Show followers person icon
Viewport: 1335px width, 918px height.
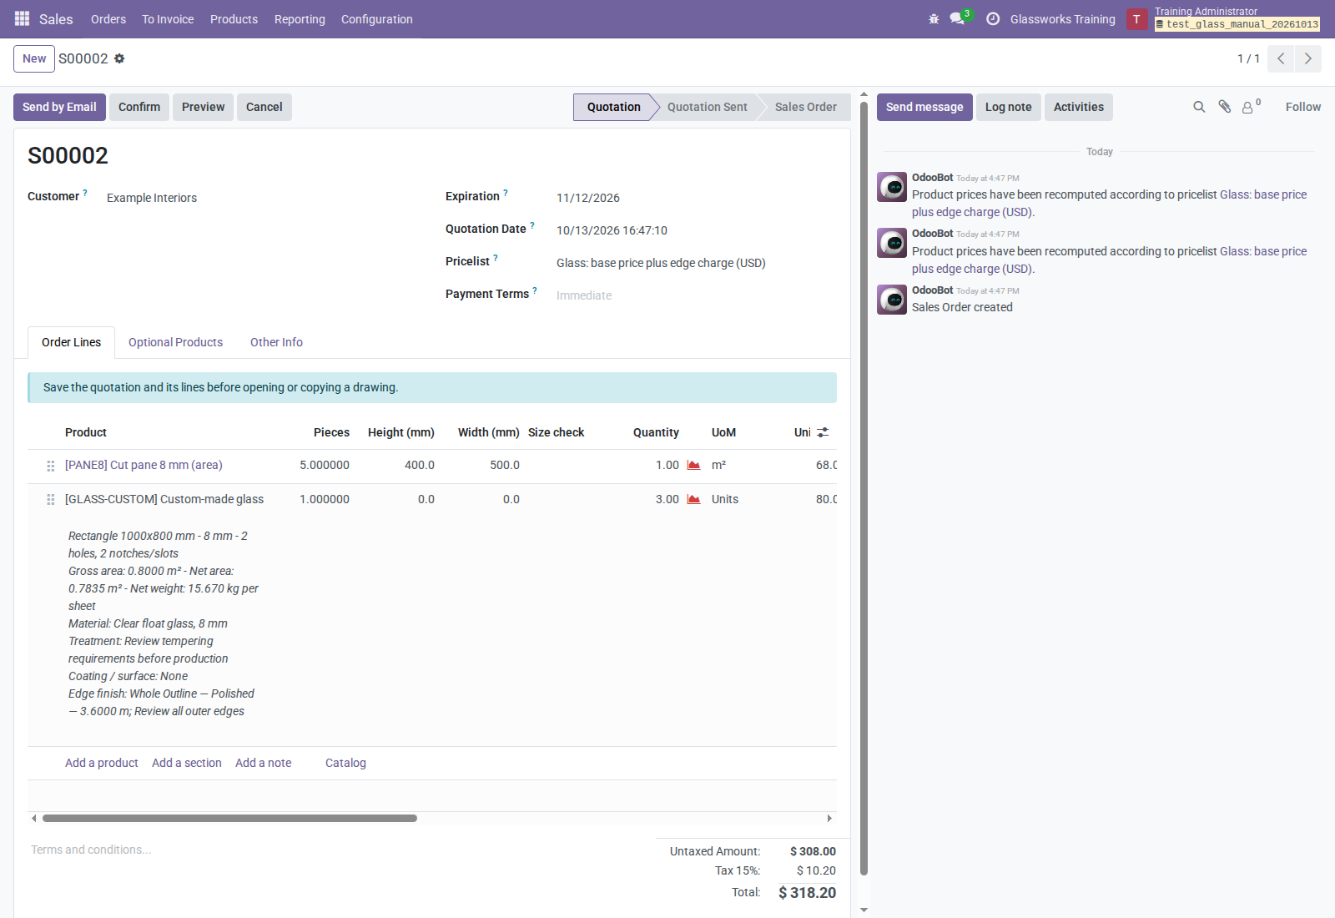click(x=1248, y=107)
